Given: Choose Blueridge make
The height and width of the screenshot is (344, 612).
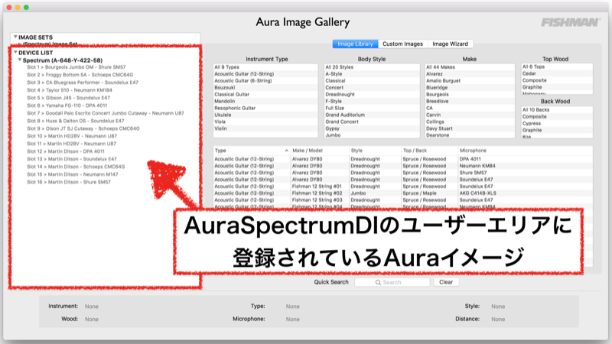Looking at the screenshot, I should (470, 88).
